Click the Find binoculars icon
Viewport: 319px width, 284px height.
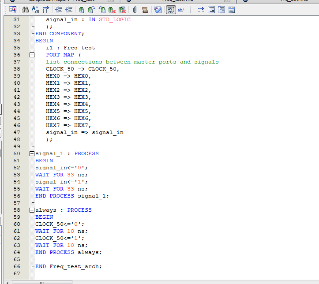point(26,10)
